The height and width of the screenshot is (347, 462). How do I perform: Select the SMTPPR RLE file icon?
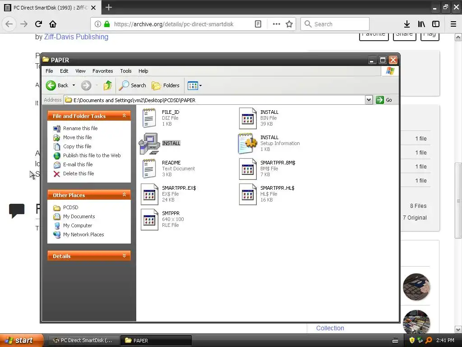pos(149,220)
